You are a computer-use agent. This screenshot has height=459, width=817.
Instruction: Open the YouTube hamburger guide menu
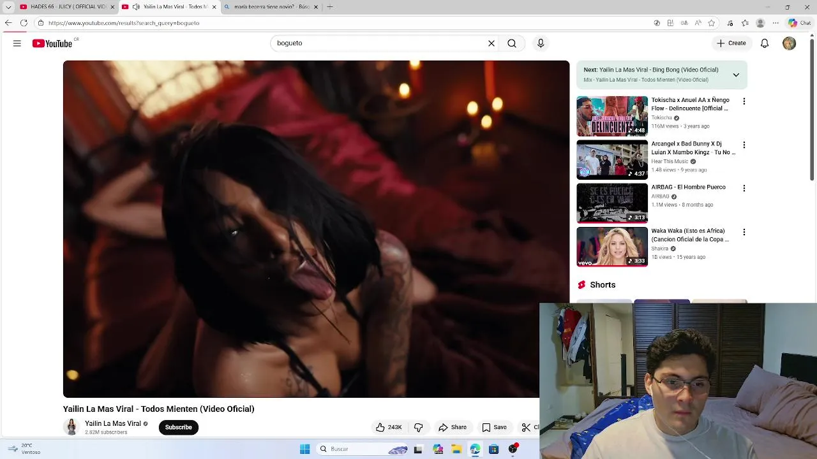(17, 43)
